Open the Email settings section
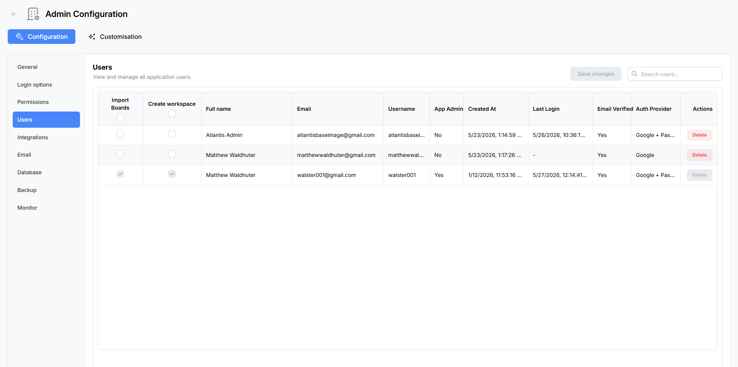 tap(46, 155)
